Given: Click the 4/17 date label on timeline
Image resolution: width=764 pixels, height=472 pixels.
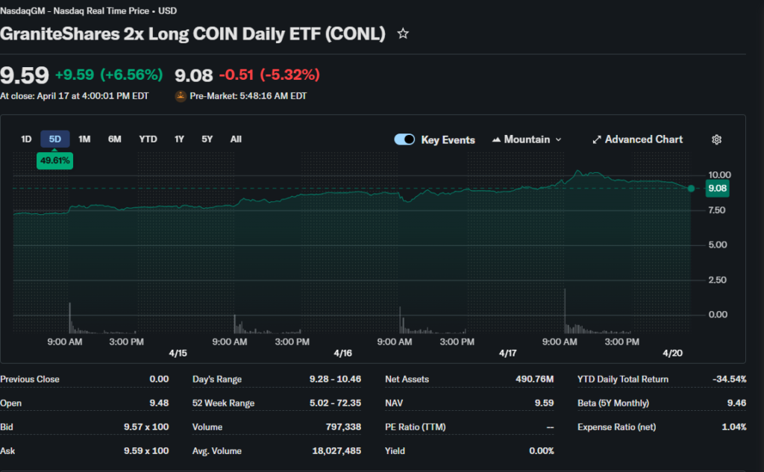Looking at the screenshot, I should [x=507, y=353].
